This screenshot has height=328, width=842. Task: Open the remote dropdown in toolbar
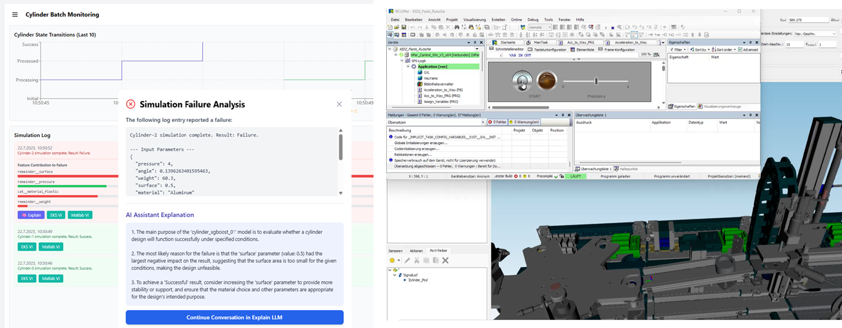[540, 27]
